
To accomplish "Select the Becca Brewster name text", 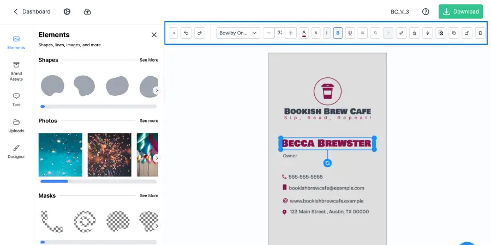I will click(x=327, y=143).
